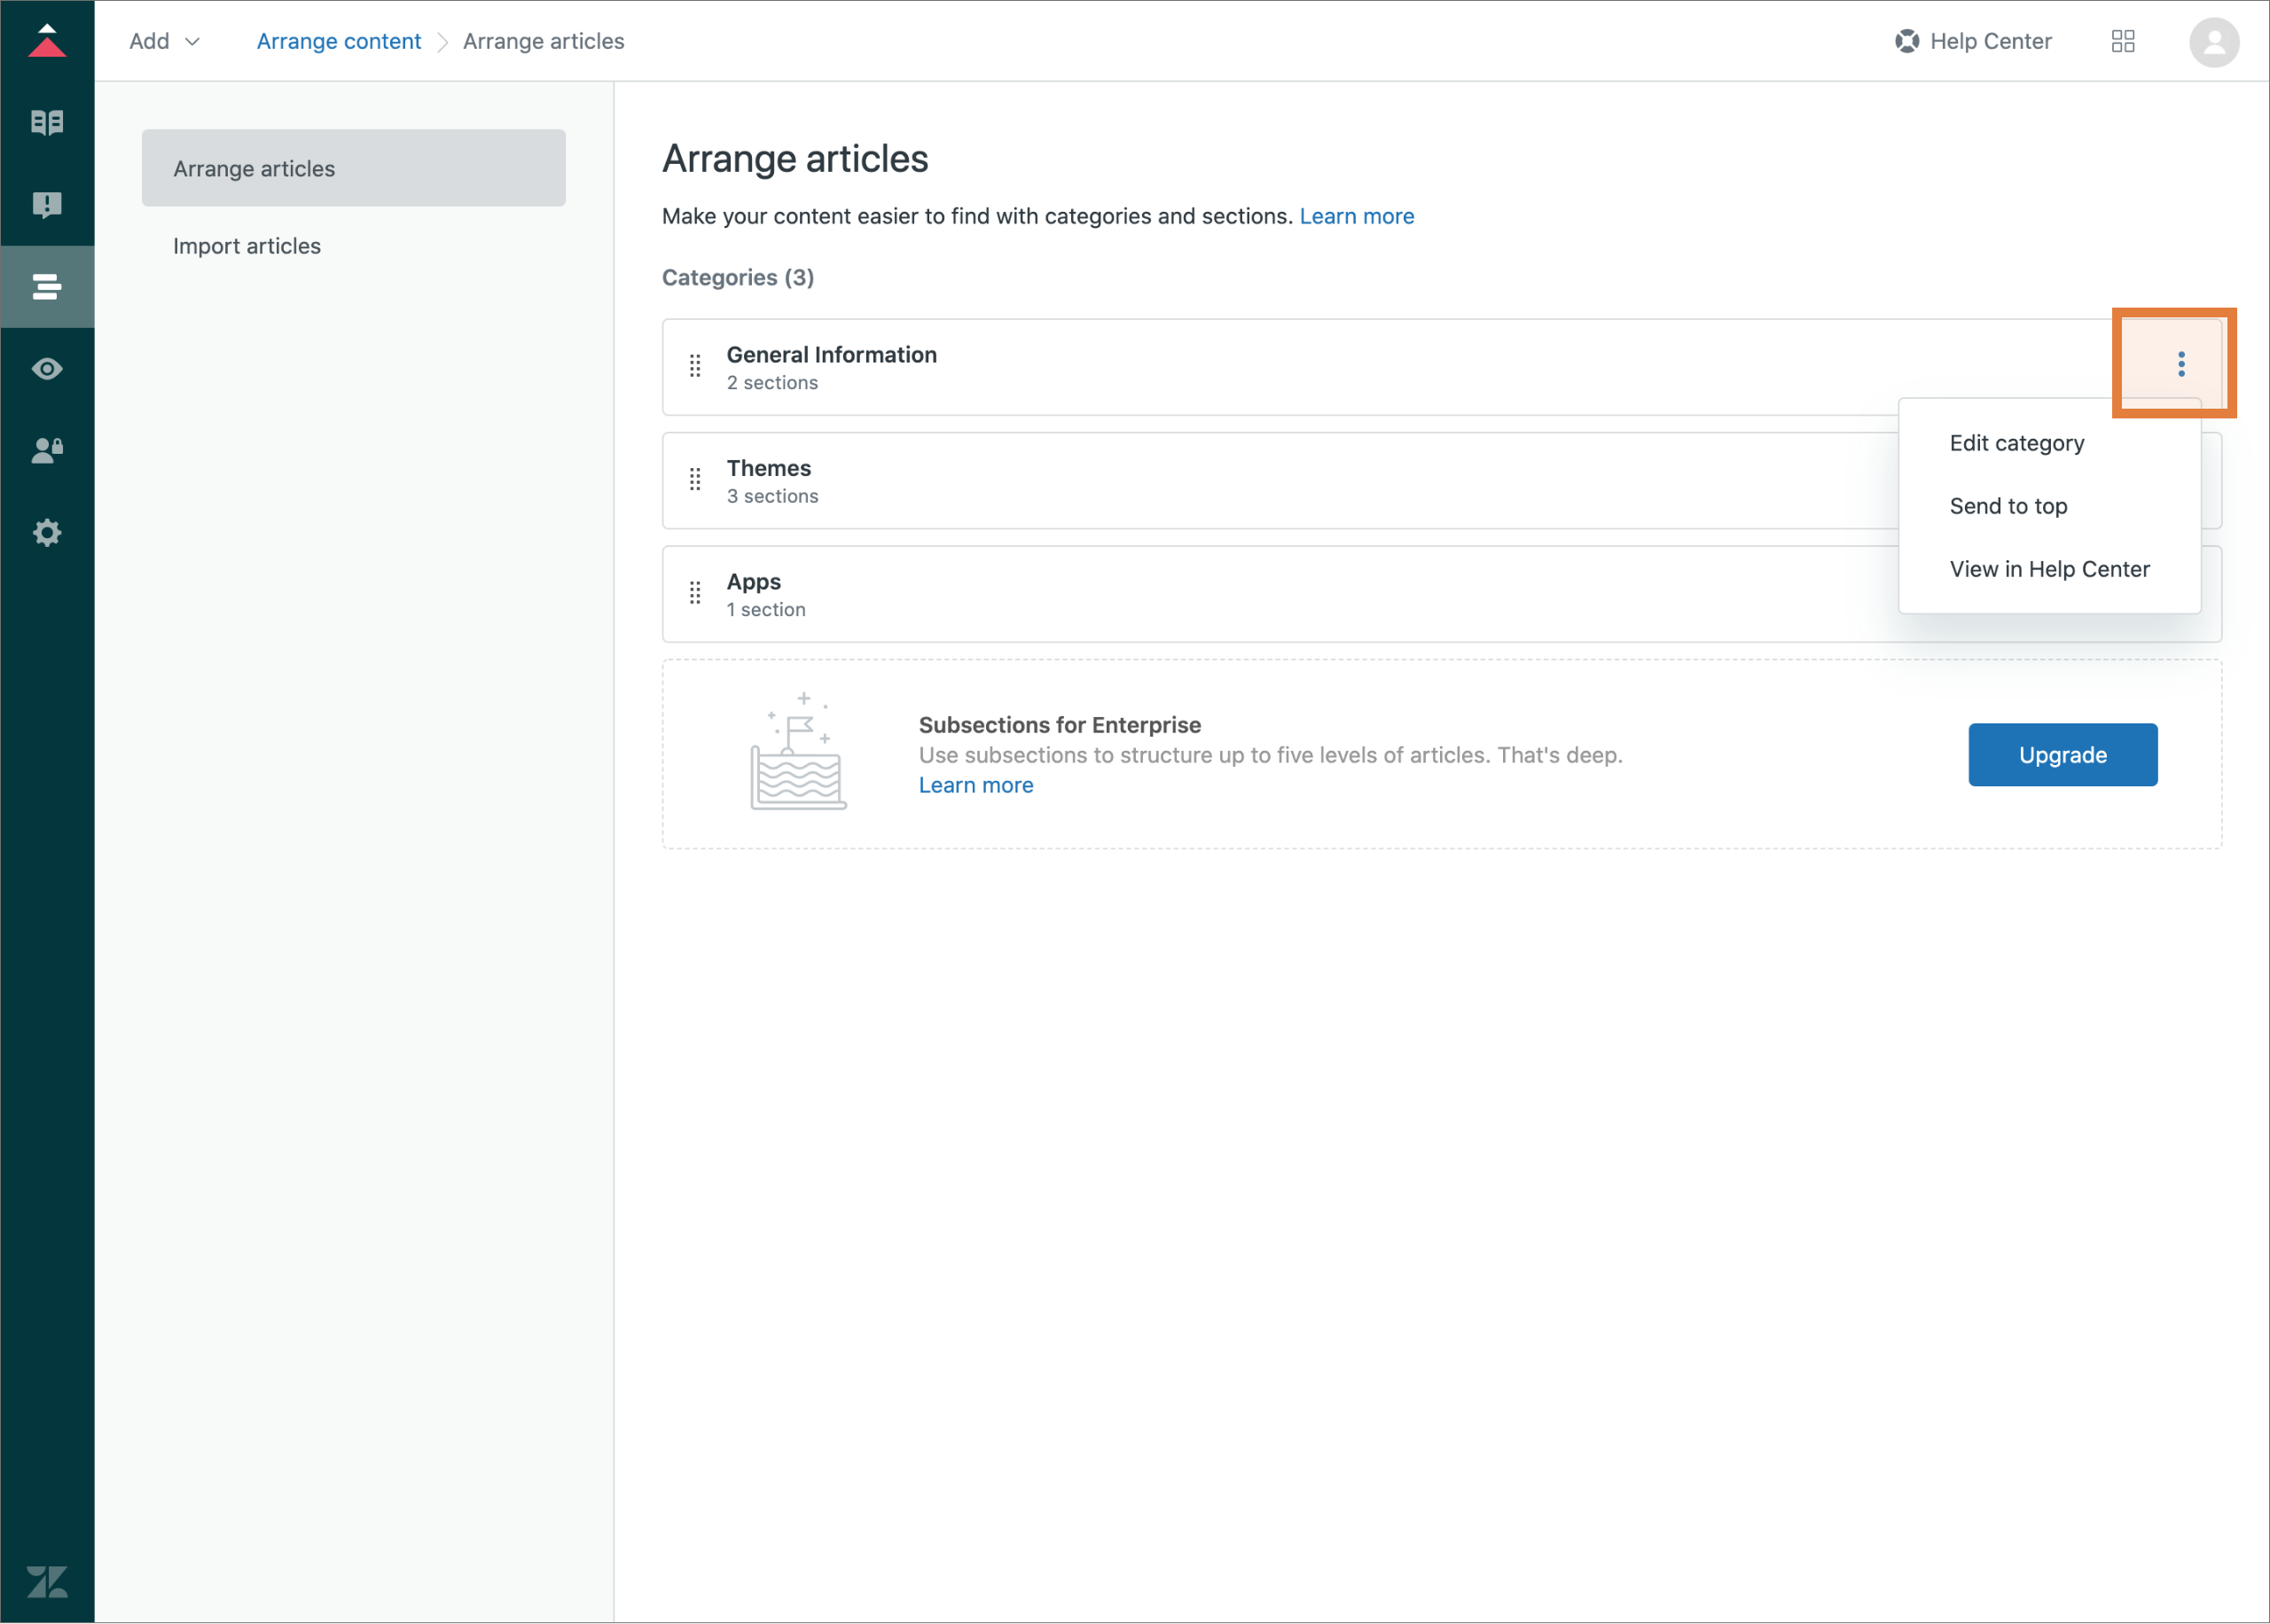Click the Zendesk logo at bottom

click(x=47, y=1582)
